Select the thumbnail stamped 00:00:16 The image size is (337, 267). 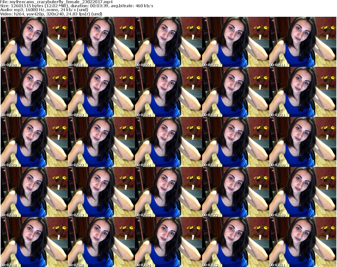pos(101,42)
